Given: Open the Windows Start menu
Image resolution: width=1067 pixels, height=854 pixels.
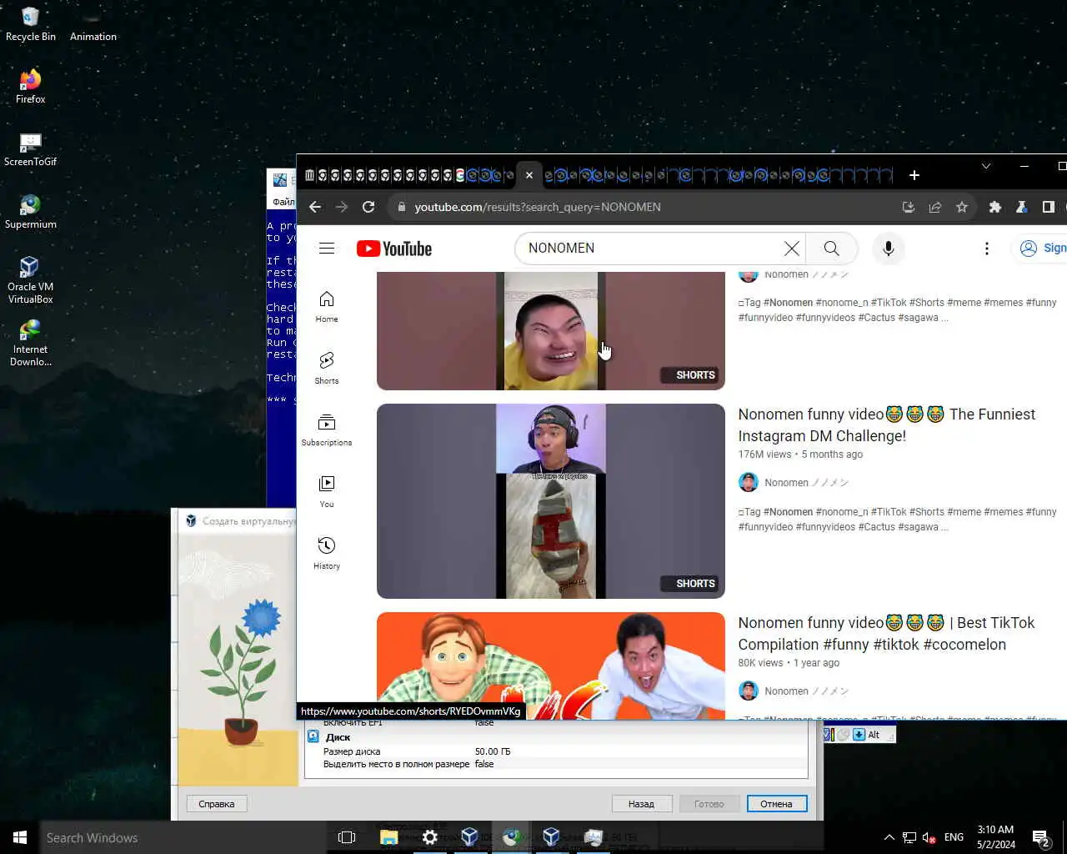Looking at the screenshot, I should [20, 837].
